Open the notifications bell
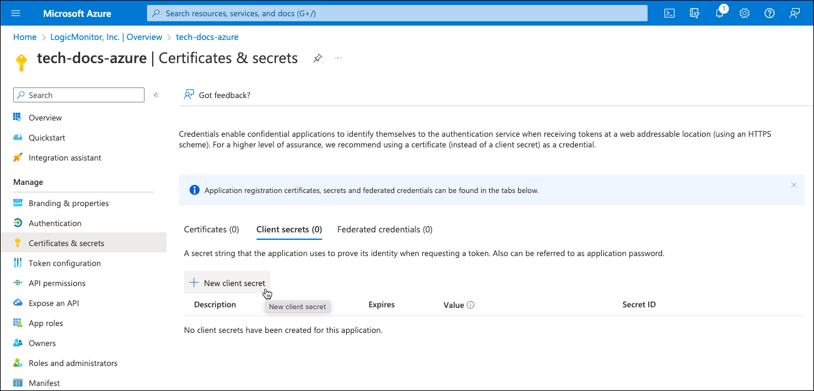 pos(720,13)
